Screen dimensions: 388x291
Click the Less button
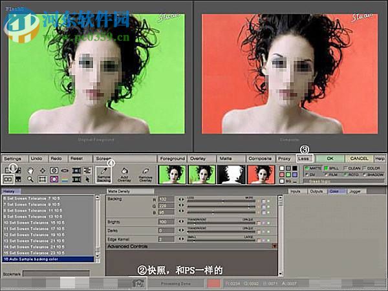pyautogui.click(x=304, y=158)
